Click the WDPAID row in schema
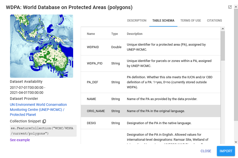Screen dimensions: 238x158 [x=151, y=47]
